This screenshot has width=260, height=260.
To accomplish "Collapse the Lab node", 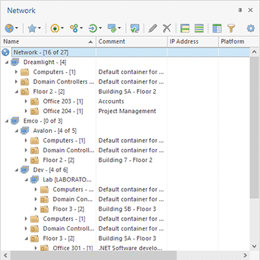I will pyautogui.click(x=26, y=180).
